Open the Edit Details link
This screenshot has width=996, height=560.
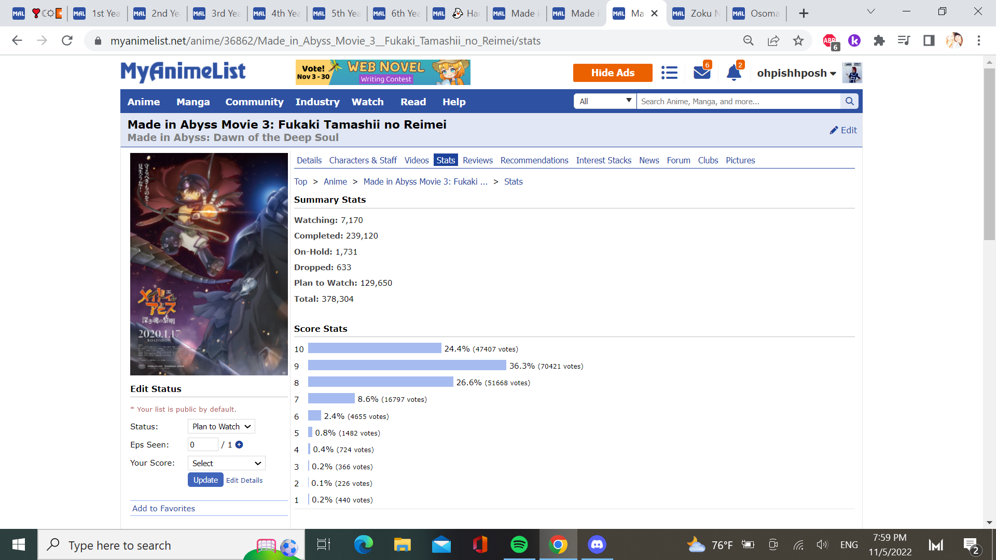(x=244, y=480)
